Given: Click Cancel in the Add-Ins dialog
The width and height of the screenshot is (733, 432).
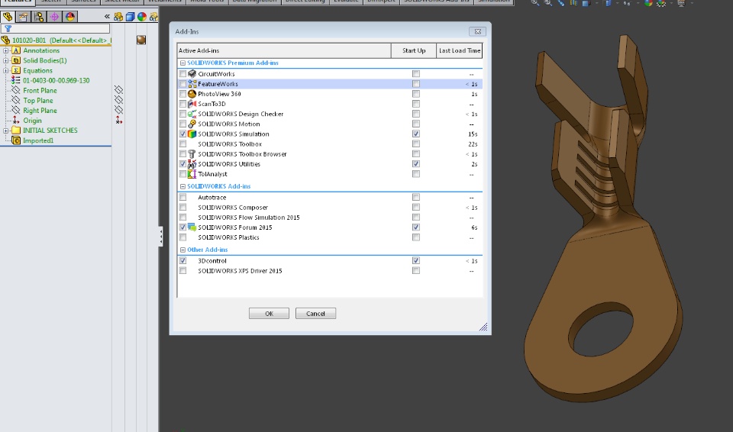Looking at the screenshot, I should click(315, 314).
